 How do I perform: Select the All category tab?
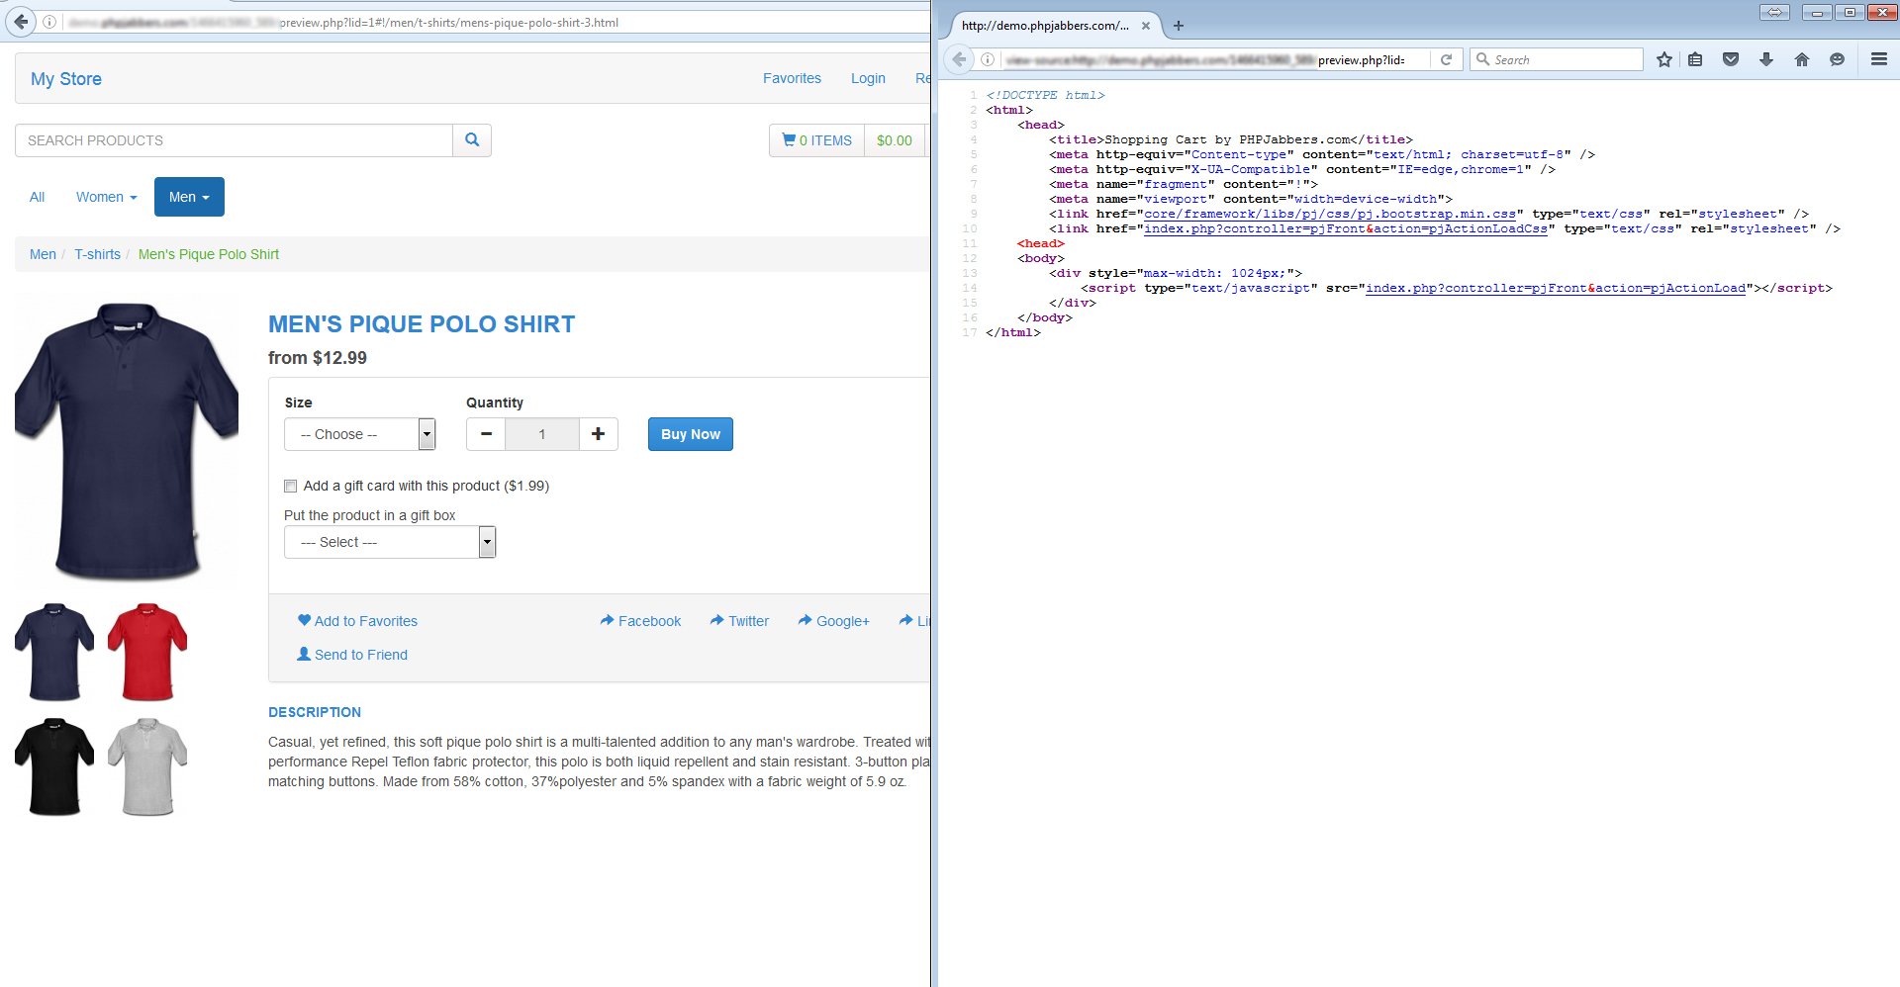[38, 197]
